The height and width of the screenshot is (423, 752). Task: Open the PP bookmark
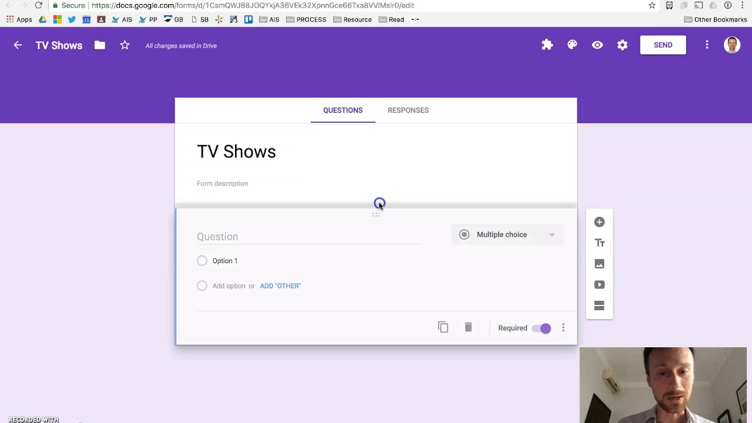[148, 19]
